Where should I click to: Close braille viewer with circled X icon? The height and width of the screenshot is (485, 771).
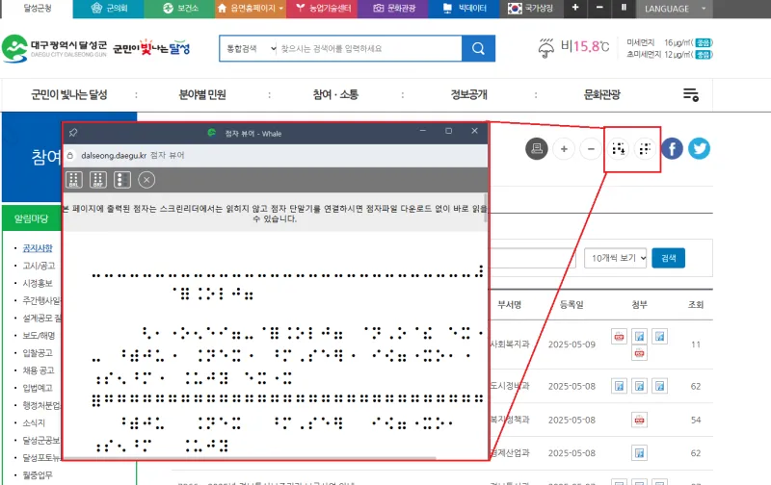click(146, 179)
